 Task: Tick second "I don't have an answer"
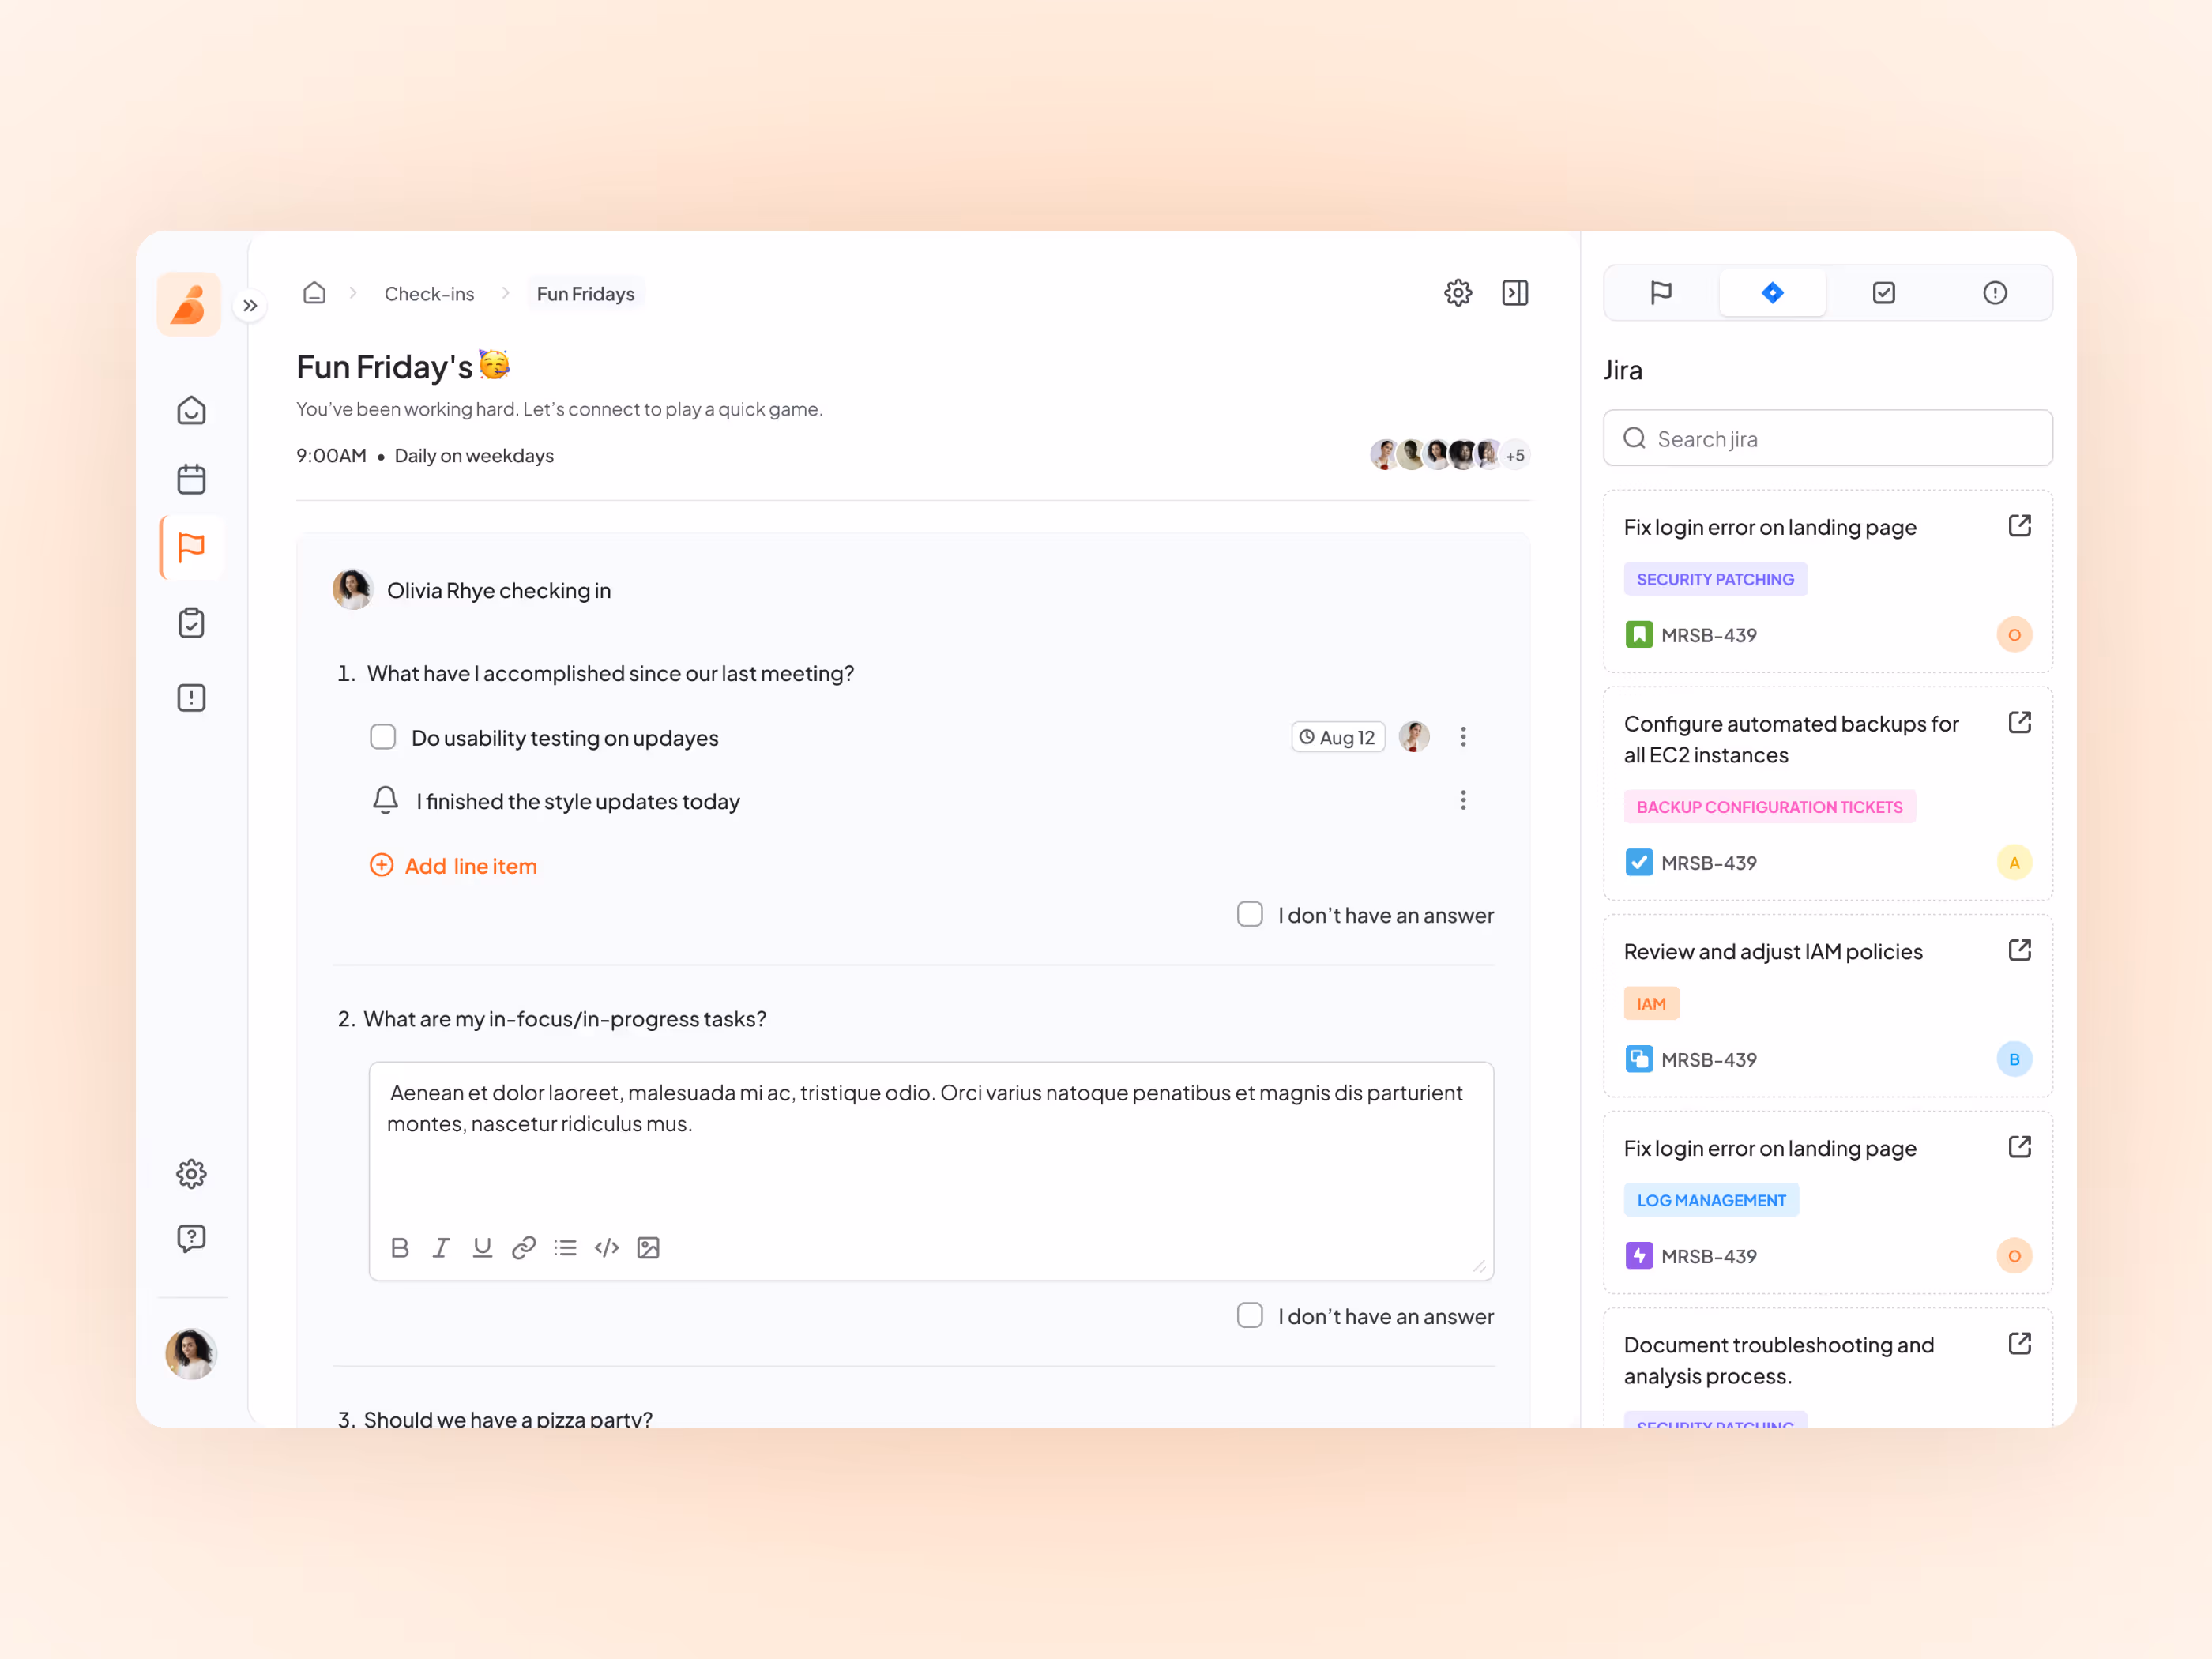pyautogui.click(x=1250, y=1315)
